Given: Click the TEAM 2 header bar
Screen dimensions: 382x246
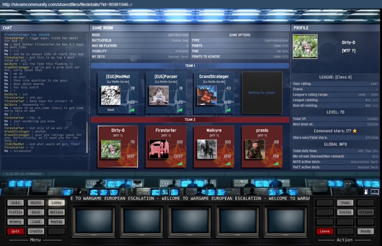Looking at the screenshot, I should tap(190, 120).
